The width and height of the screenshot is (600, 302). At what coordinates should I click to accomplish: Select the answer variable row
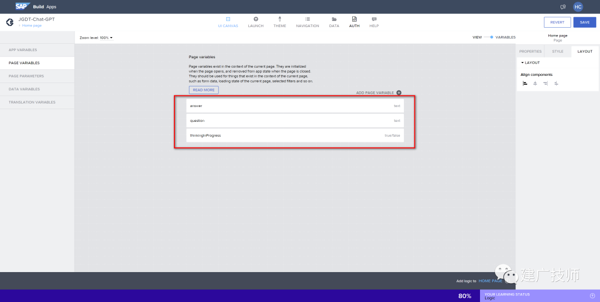tap(295, 106)
